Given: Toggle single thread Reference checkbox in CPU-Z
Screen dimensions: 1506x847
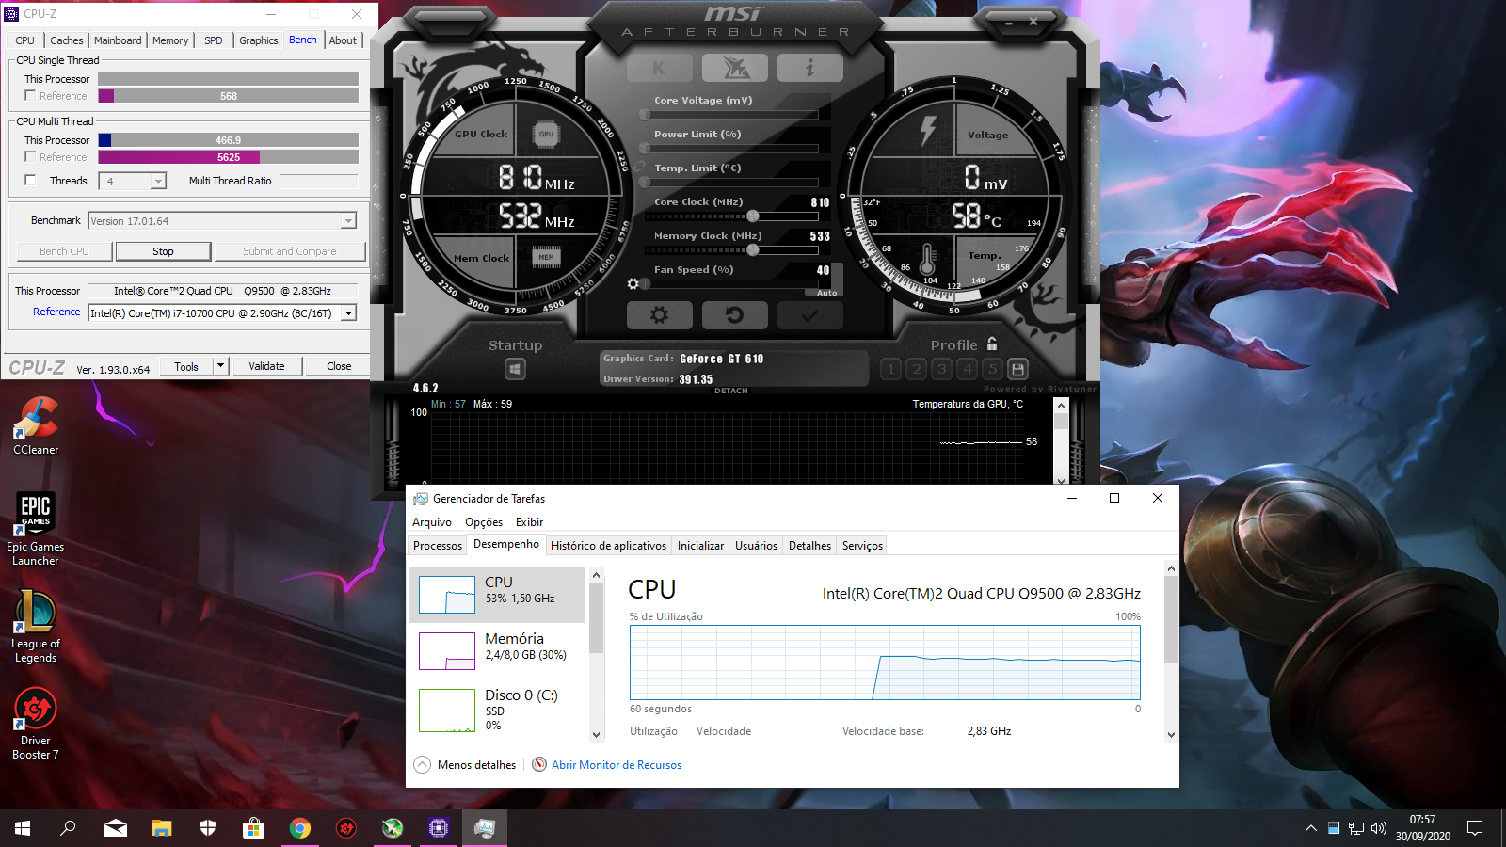Looking at the screenshot, I should (30, 96).
